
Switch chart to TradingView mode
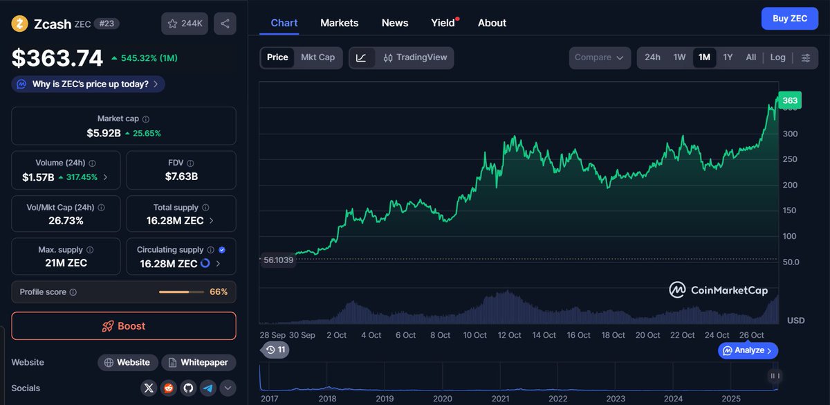coord(415,57)
